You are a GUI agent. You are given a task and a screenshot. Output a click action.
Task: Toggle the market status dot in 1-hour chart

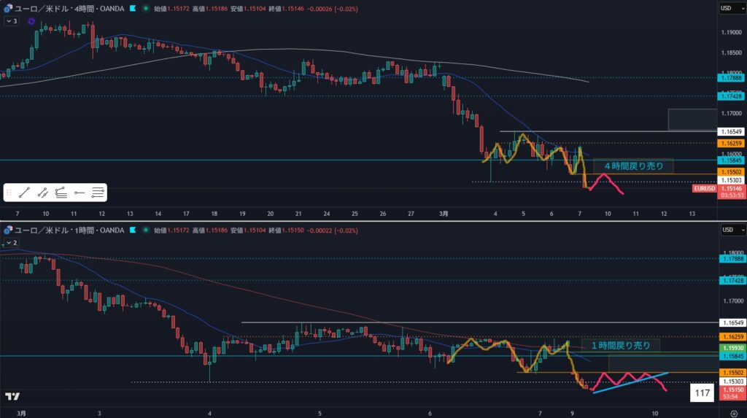click(x=147, y=230)
